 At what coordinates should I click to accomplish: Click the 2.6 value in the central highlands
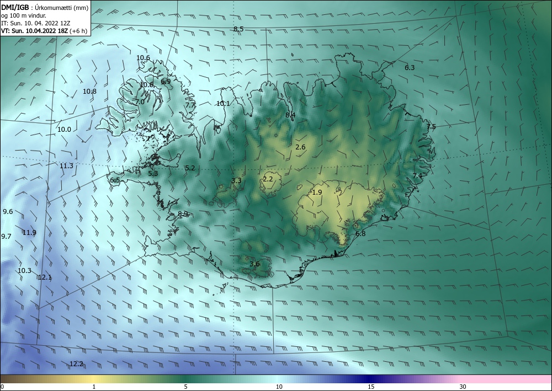pos(300,147)
